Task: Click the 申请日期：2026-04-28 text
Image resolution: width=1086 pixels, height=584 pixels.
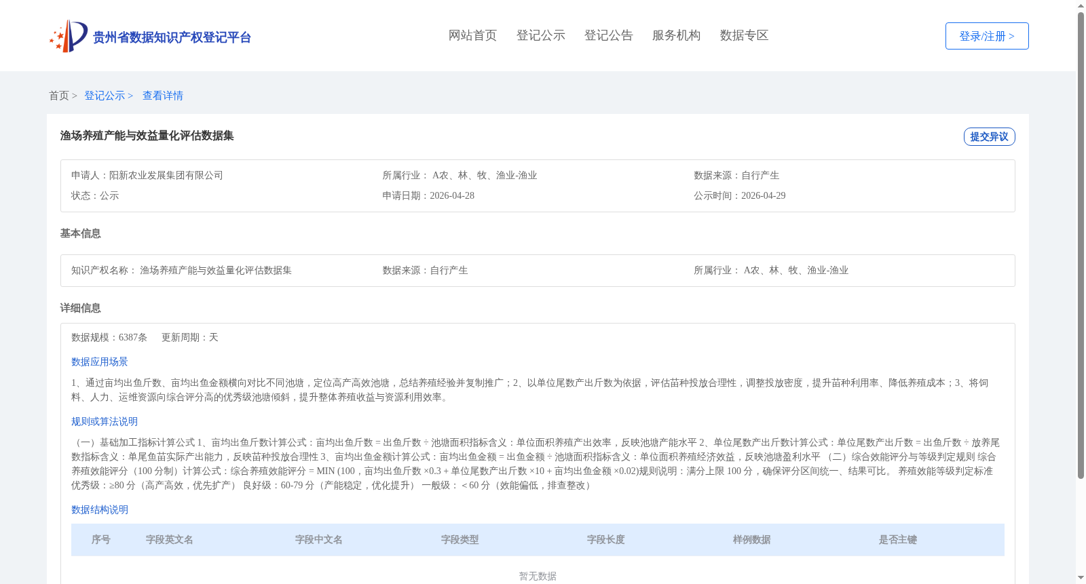Action: 428,195
